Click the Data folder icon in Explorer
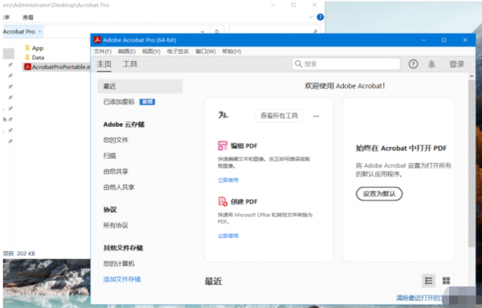This screenshot has width=482, height=308. click(27, 58)
